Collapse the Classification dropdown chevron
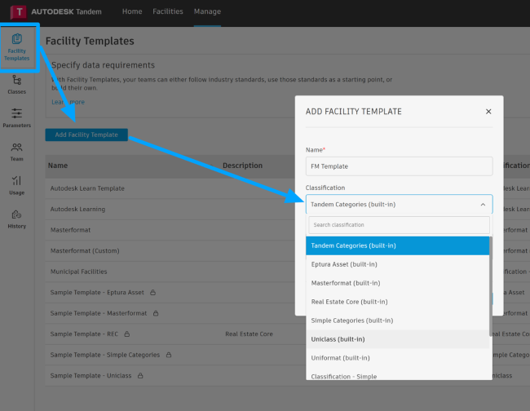Screen dimensions: 530x411 [x=483, y=205]
